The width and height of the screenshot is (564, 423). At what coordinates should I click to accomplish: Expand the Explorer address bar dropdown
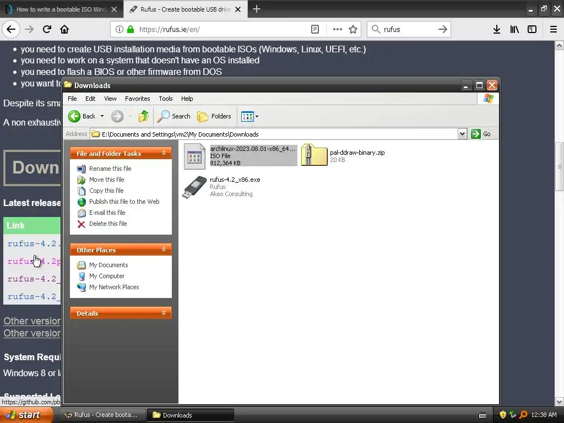pyautogui.click(x=462, y=134)
